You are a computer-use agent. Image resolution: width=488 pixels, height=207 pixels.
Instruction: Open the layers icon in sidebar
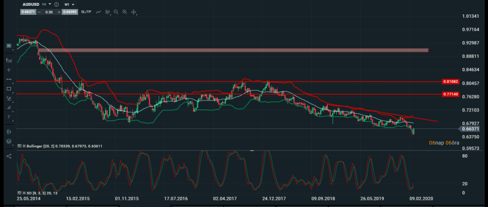pos(9,141)
